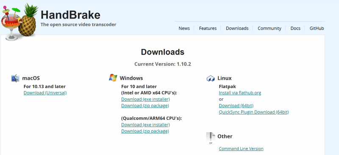Go to the Downloads nav item

[x=237, y=28]
